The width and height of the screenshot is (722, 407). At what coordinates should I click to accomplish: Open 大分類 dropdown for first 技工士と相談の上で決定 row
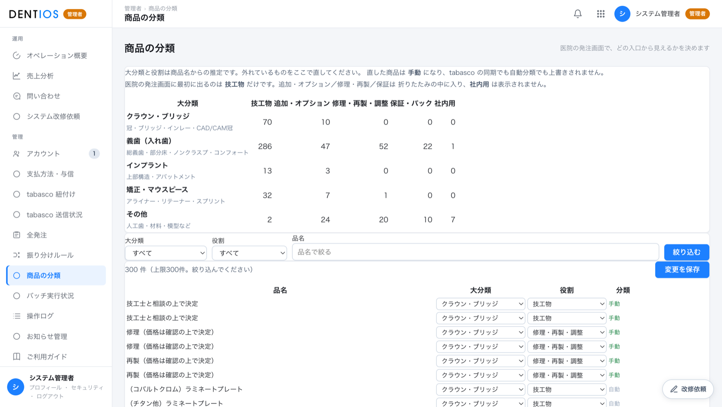click(481, 304)
